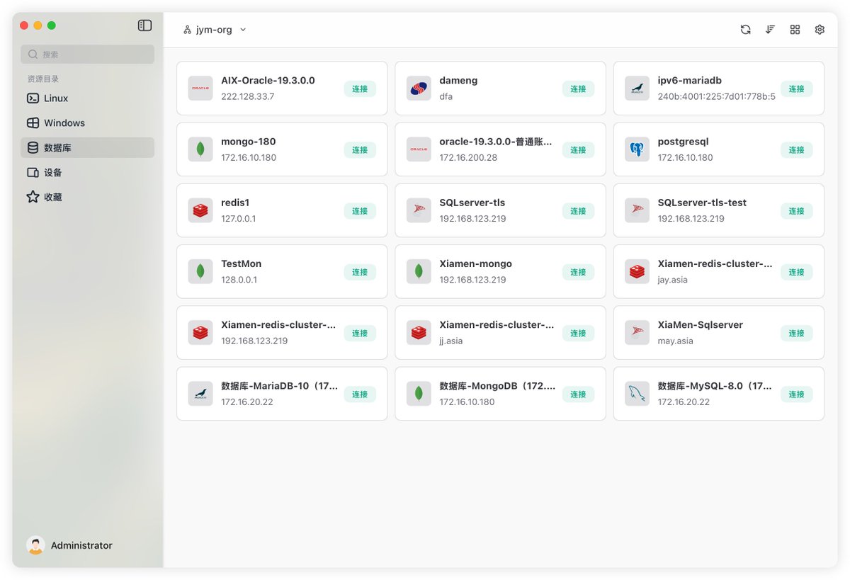The height and width of the screenshot is (580, 850).
Task: Select Linux in the sidebar
Action: tap(88, 98)
